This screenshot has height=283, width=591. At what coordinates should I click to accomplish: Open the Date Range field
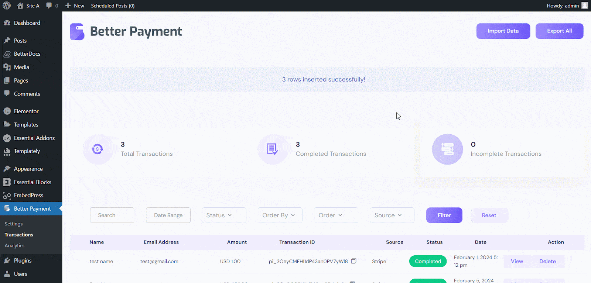(x=168, y=215)
